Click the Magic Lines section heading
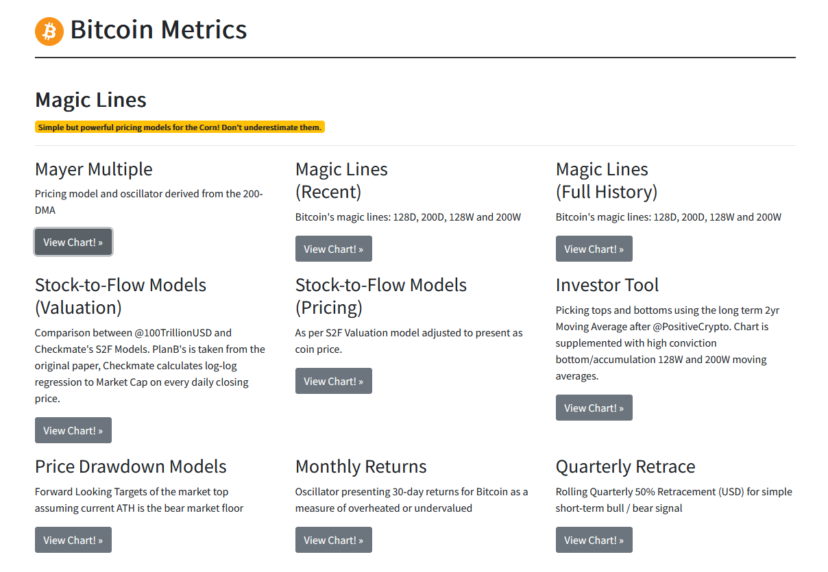The width and height of the screenshot is (828, 572). coord(90,100)
